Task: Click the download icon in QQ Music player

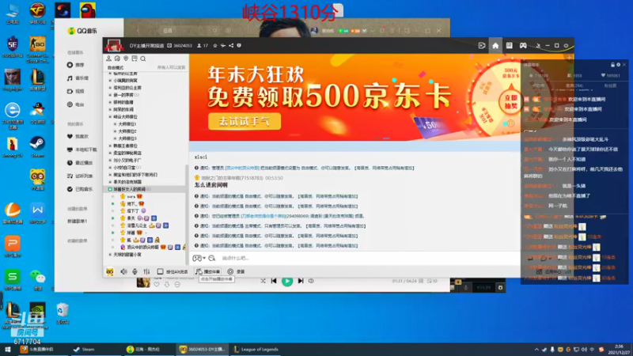Action: coord(167,285)
